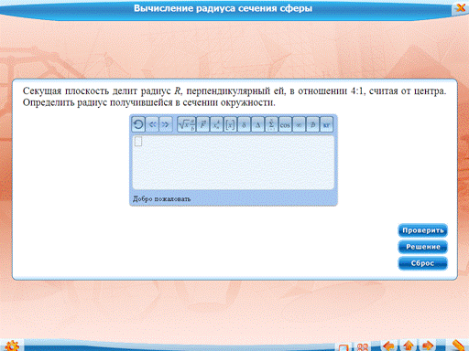The height and width of the screenshot is (351, 469).
Task: Open the кг units palette
Action: [x=326, y=124]
